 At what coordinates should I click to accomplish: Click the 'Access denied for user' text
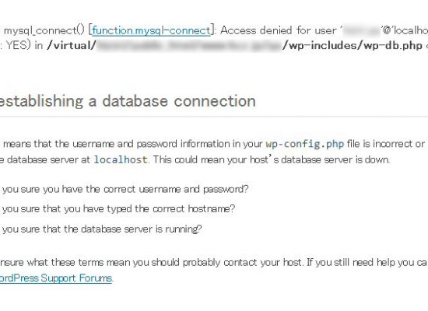point(279,30)
